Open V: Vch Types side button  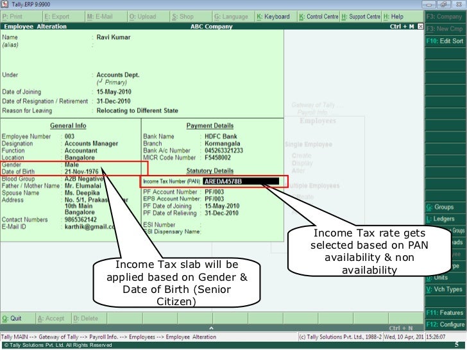pos(445,289)
